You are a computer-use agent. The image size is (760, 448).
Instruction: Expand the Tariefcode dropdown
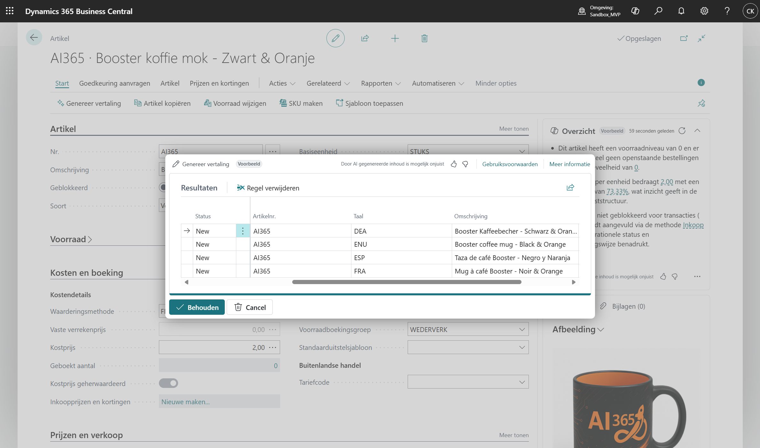(521, 382)
